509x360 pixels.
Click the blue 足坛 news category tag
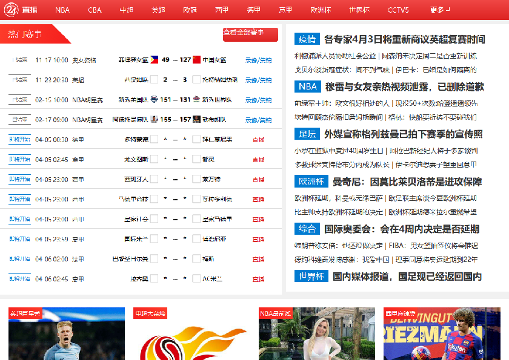307,134
